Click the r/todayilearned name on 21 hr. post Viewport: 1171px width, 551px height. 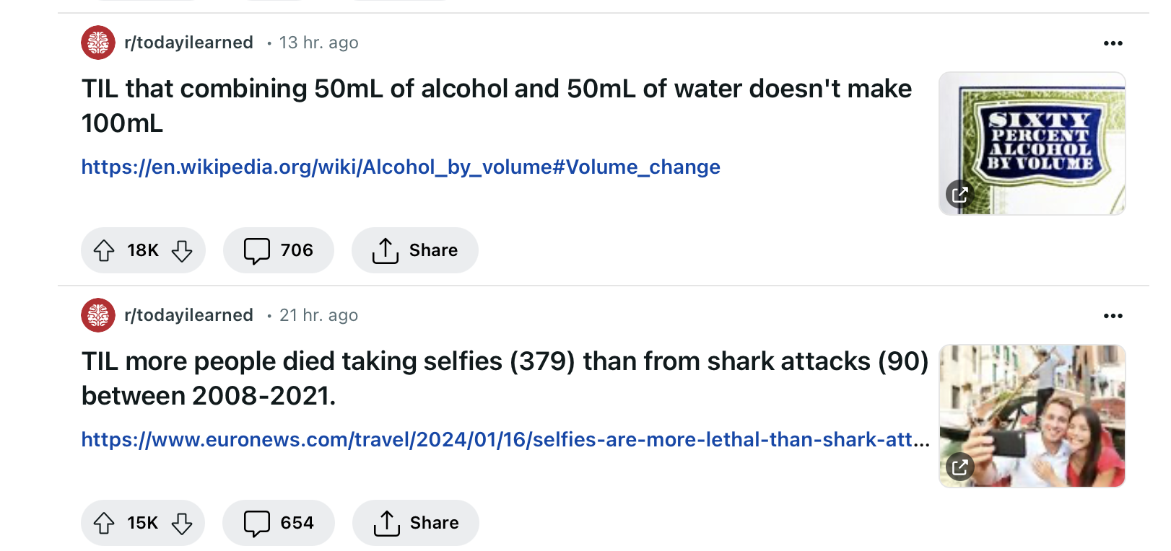(x=188, y=315)
